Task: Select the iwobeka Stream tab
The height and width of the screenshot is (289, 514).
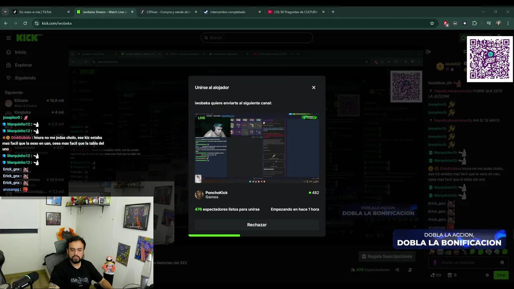Action: 105,12
